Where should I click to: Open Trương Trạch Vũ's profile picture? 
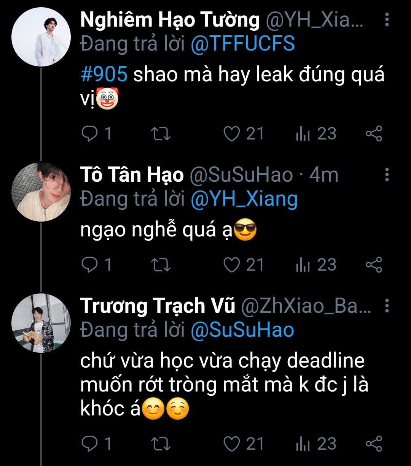click(x=41, y=323)
